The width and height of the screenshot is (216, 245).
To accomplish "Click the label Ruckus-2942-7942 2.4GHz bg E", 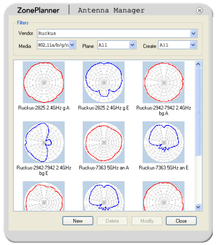I will 44,171.
